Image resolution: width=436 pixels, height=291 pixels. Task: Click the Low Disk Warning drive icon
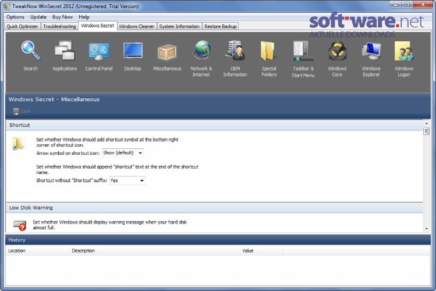[20, 225]
